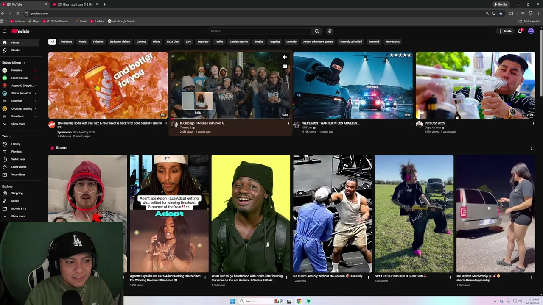Seek on Polo G preview progress bar

[x=230, y=118]
